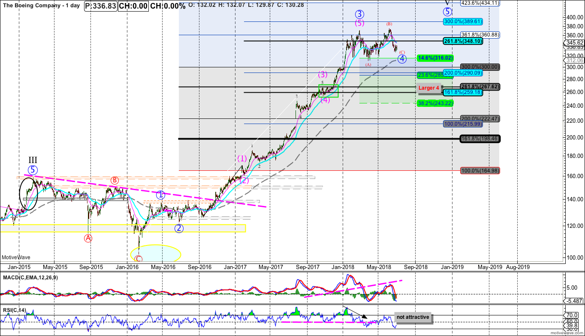Screen dimensions: 585x336
Task: Select the 345.62 current price tag
Action: 575,43
